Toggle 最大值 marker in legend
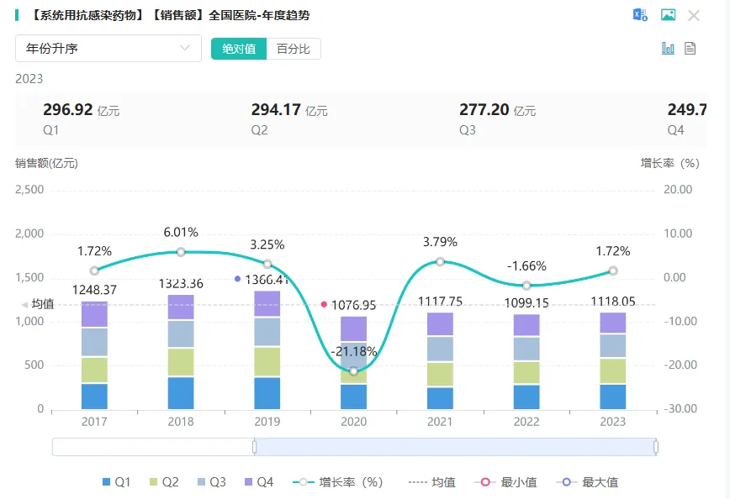730x499 pixels. pos(587,482)
